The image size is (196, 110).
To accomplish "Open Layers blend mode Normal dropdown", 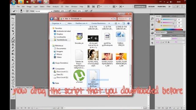I will (x=163, y=39).
